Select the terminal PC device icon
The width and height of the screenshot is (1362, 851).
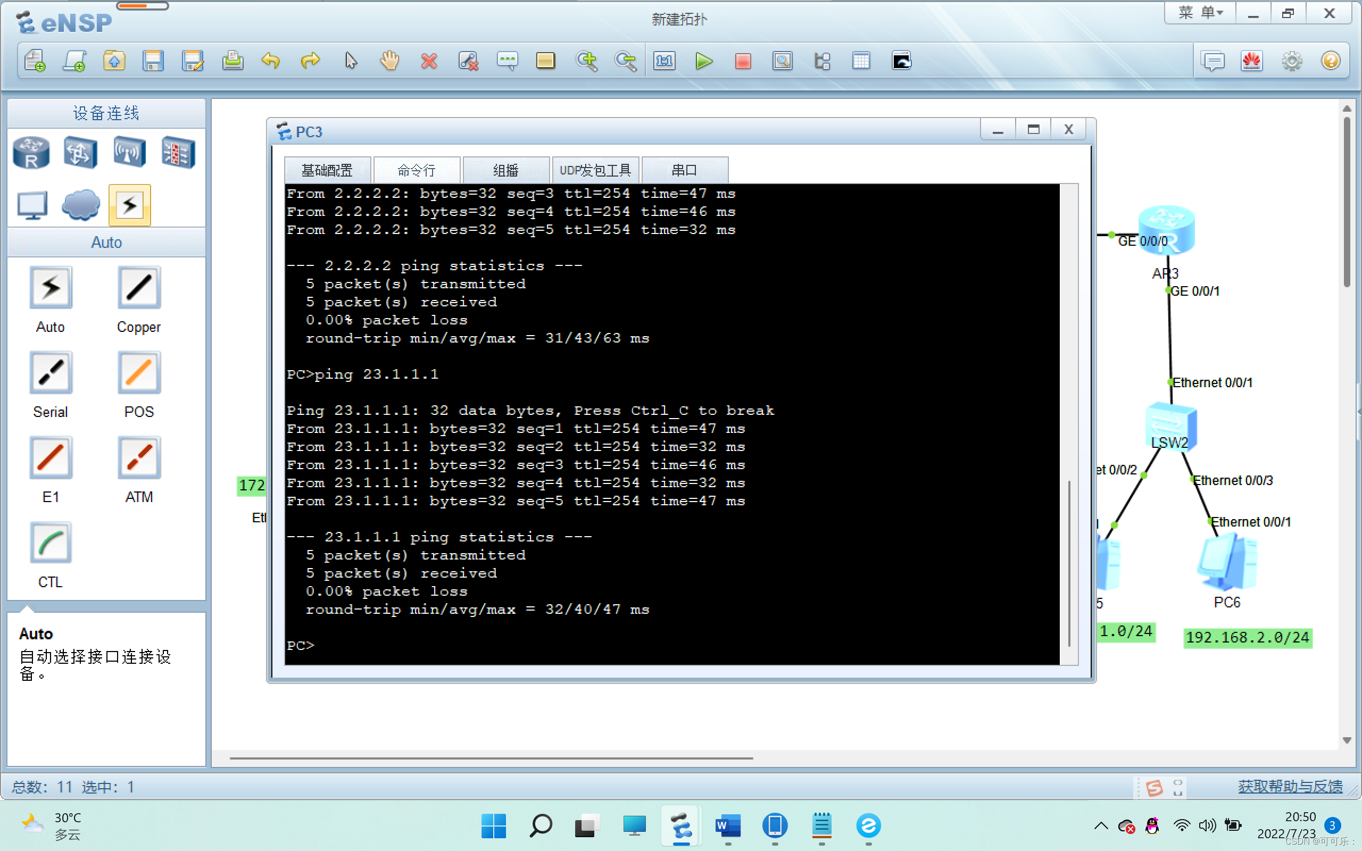pos(31,205)
